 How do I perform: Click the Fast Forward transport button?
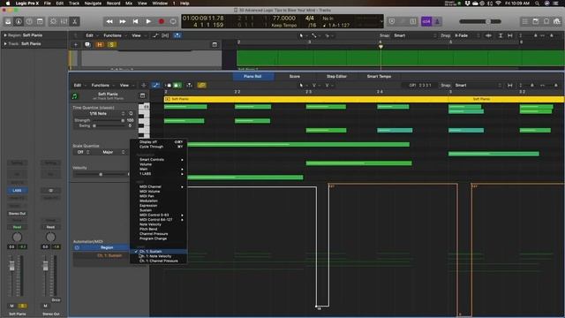pyautogui.click(x=123, y=21)
